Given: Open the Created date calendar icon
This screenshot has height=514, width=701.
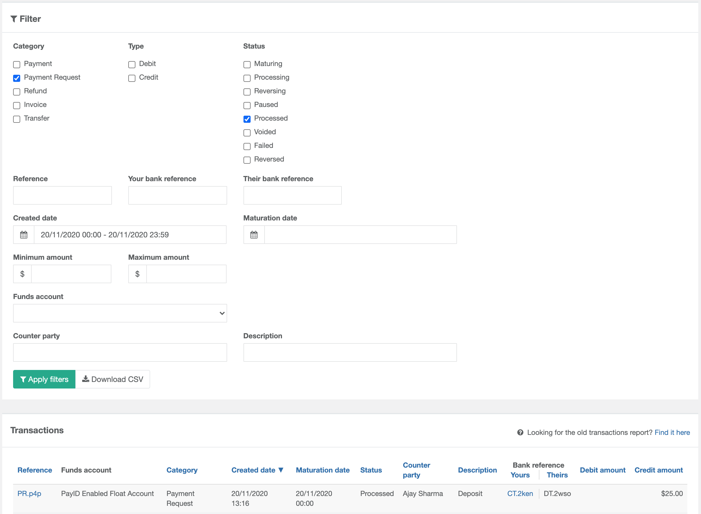Looking at the screenshot, I should coord(24,235).
